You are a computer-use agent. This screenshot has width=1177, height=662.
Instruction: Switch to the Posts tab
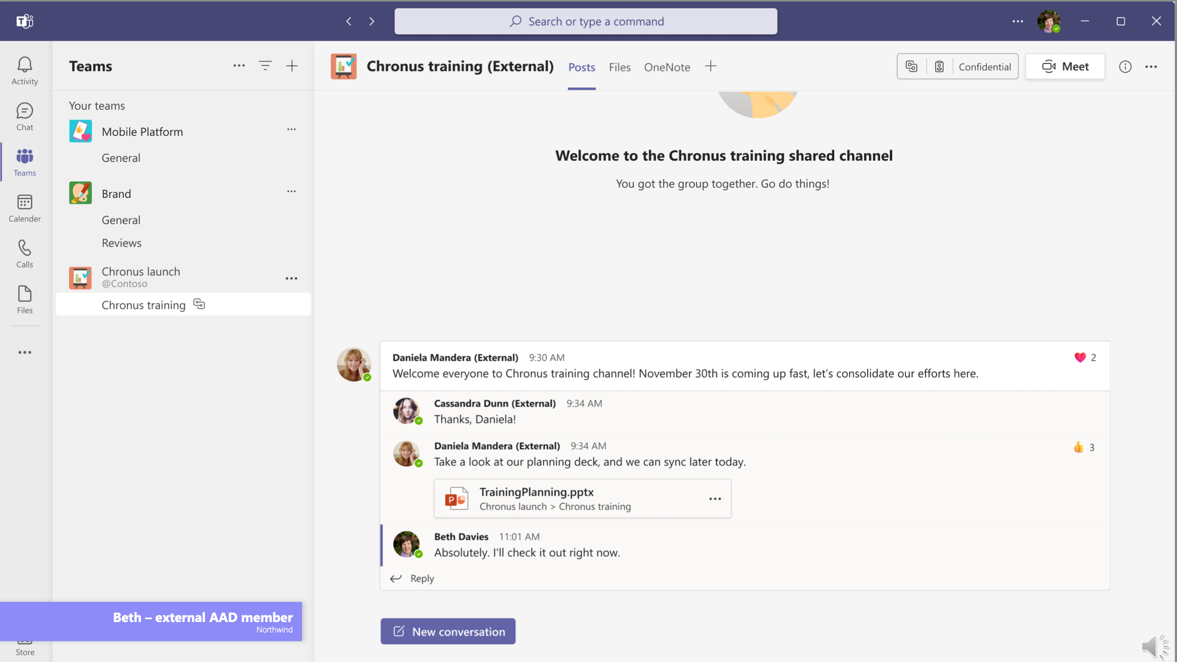tap(582, 67)
